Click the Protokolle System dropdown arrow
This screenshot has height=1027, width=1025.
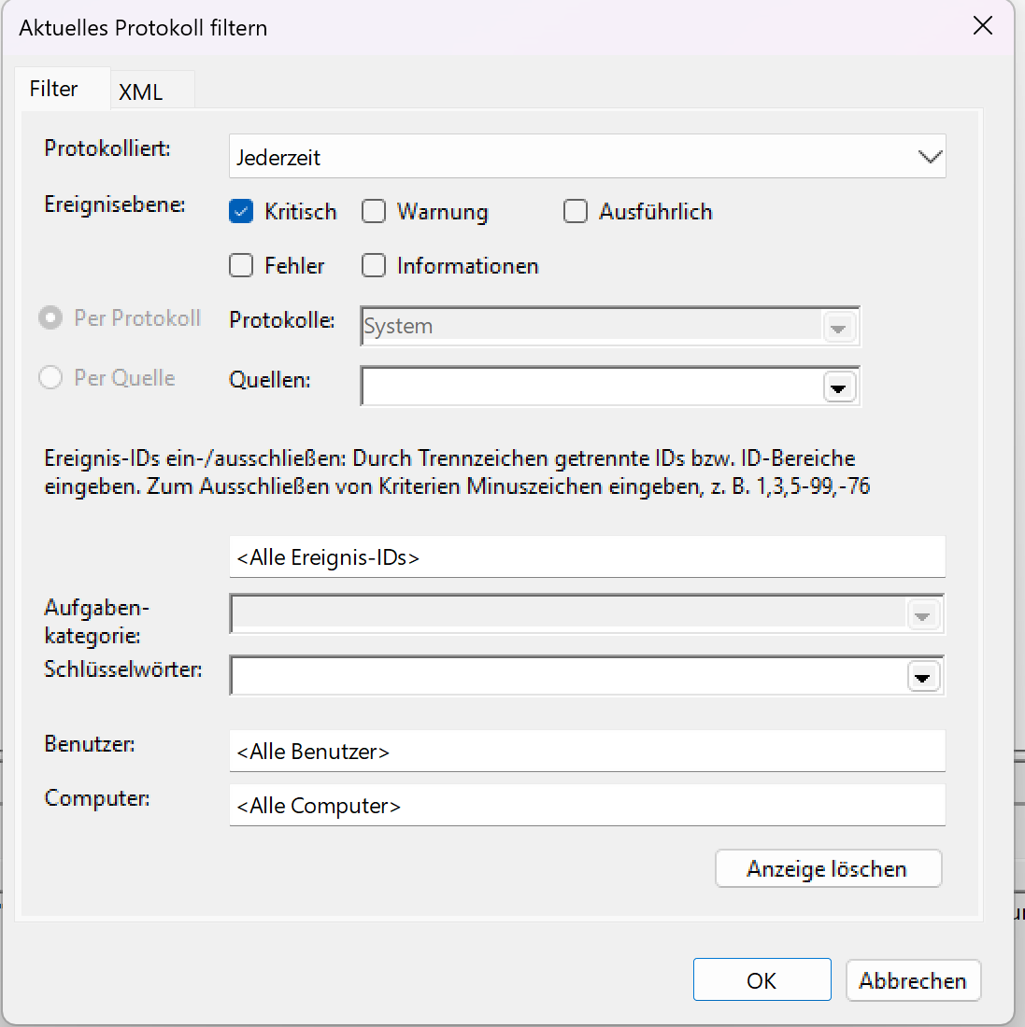[838, 328]
